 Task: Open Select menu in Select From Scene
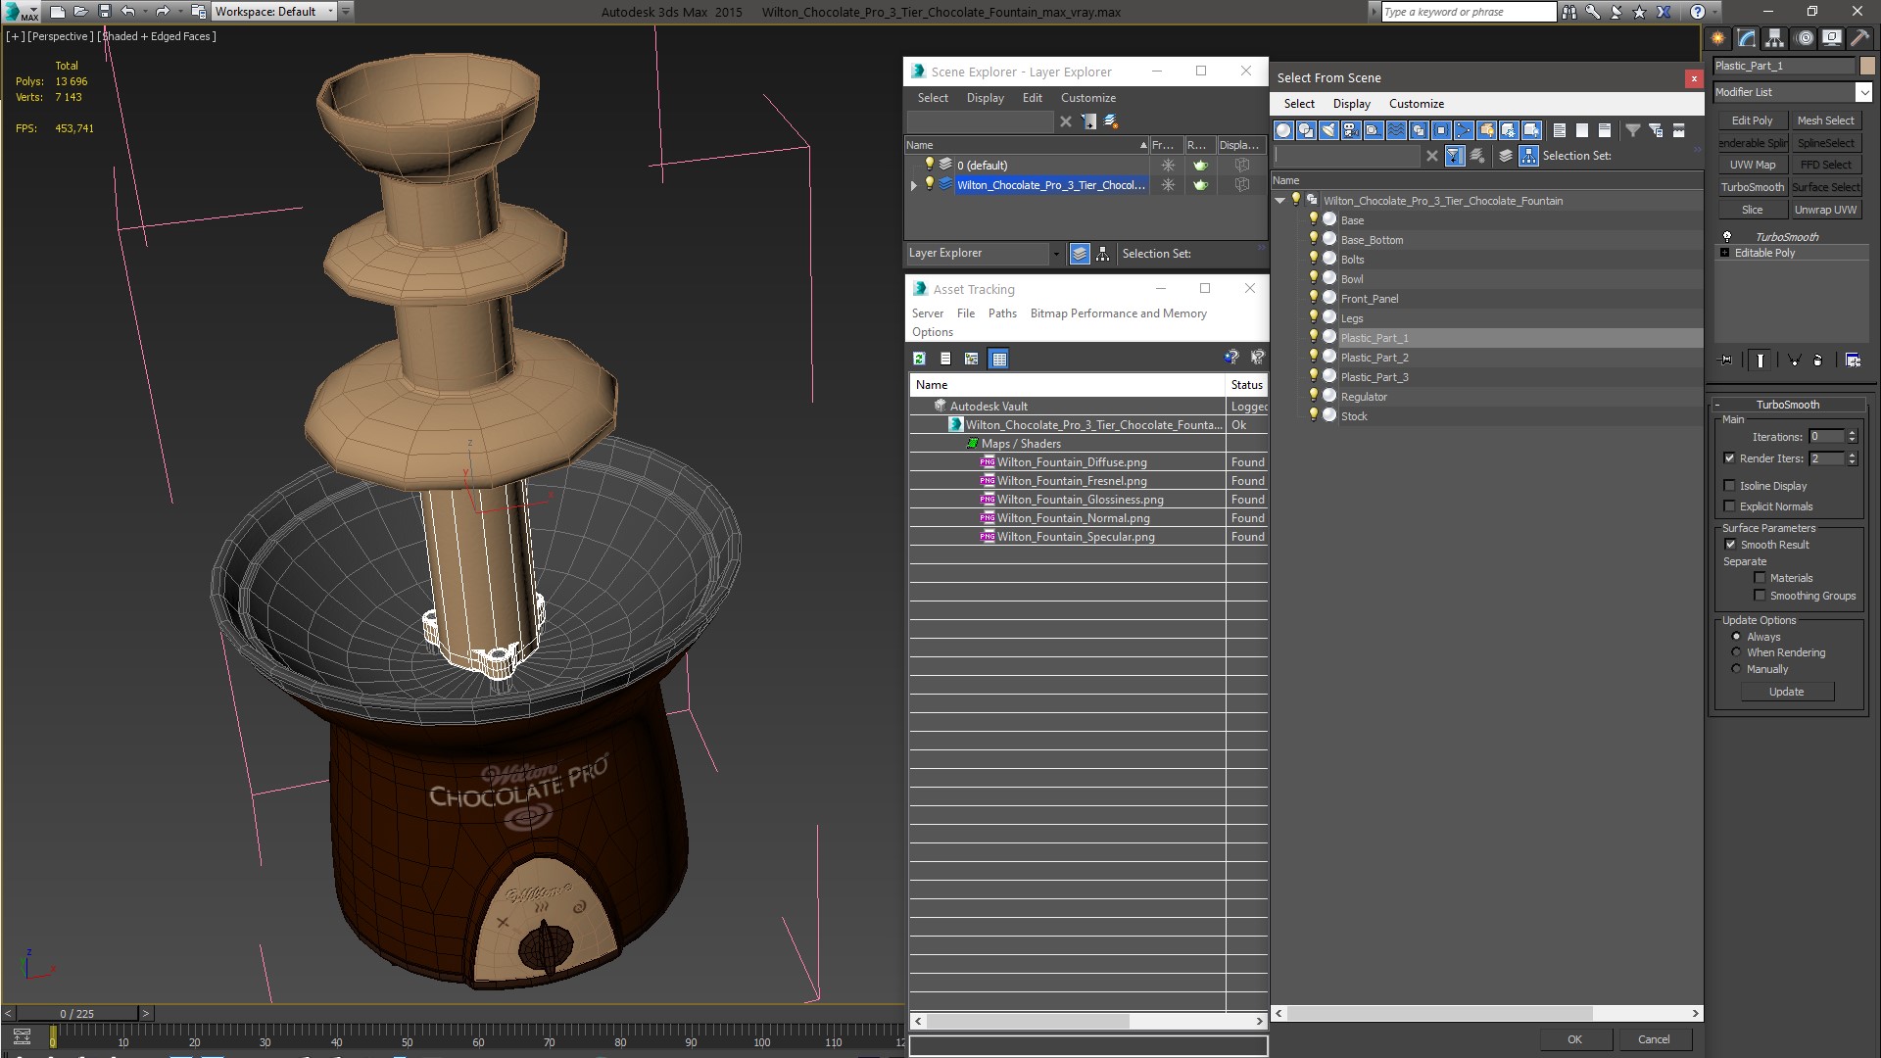[1299, 104]
